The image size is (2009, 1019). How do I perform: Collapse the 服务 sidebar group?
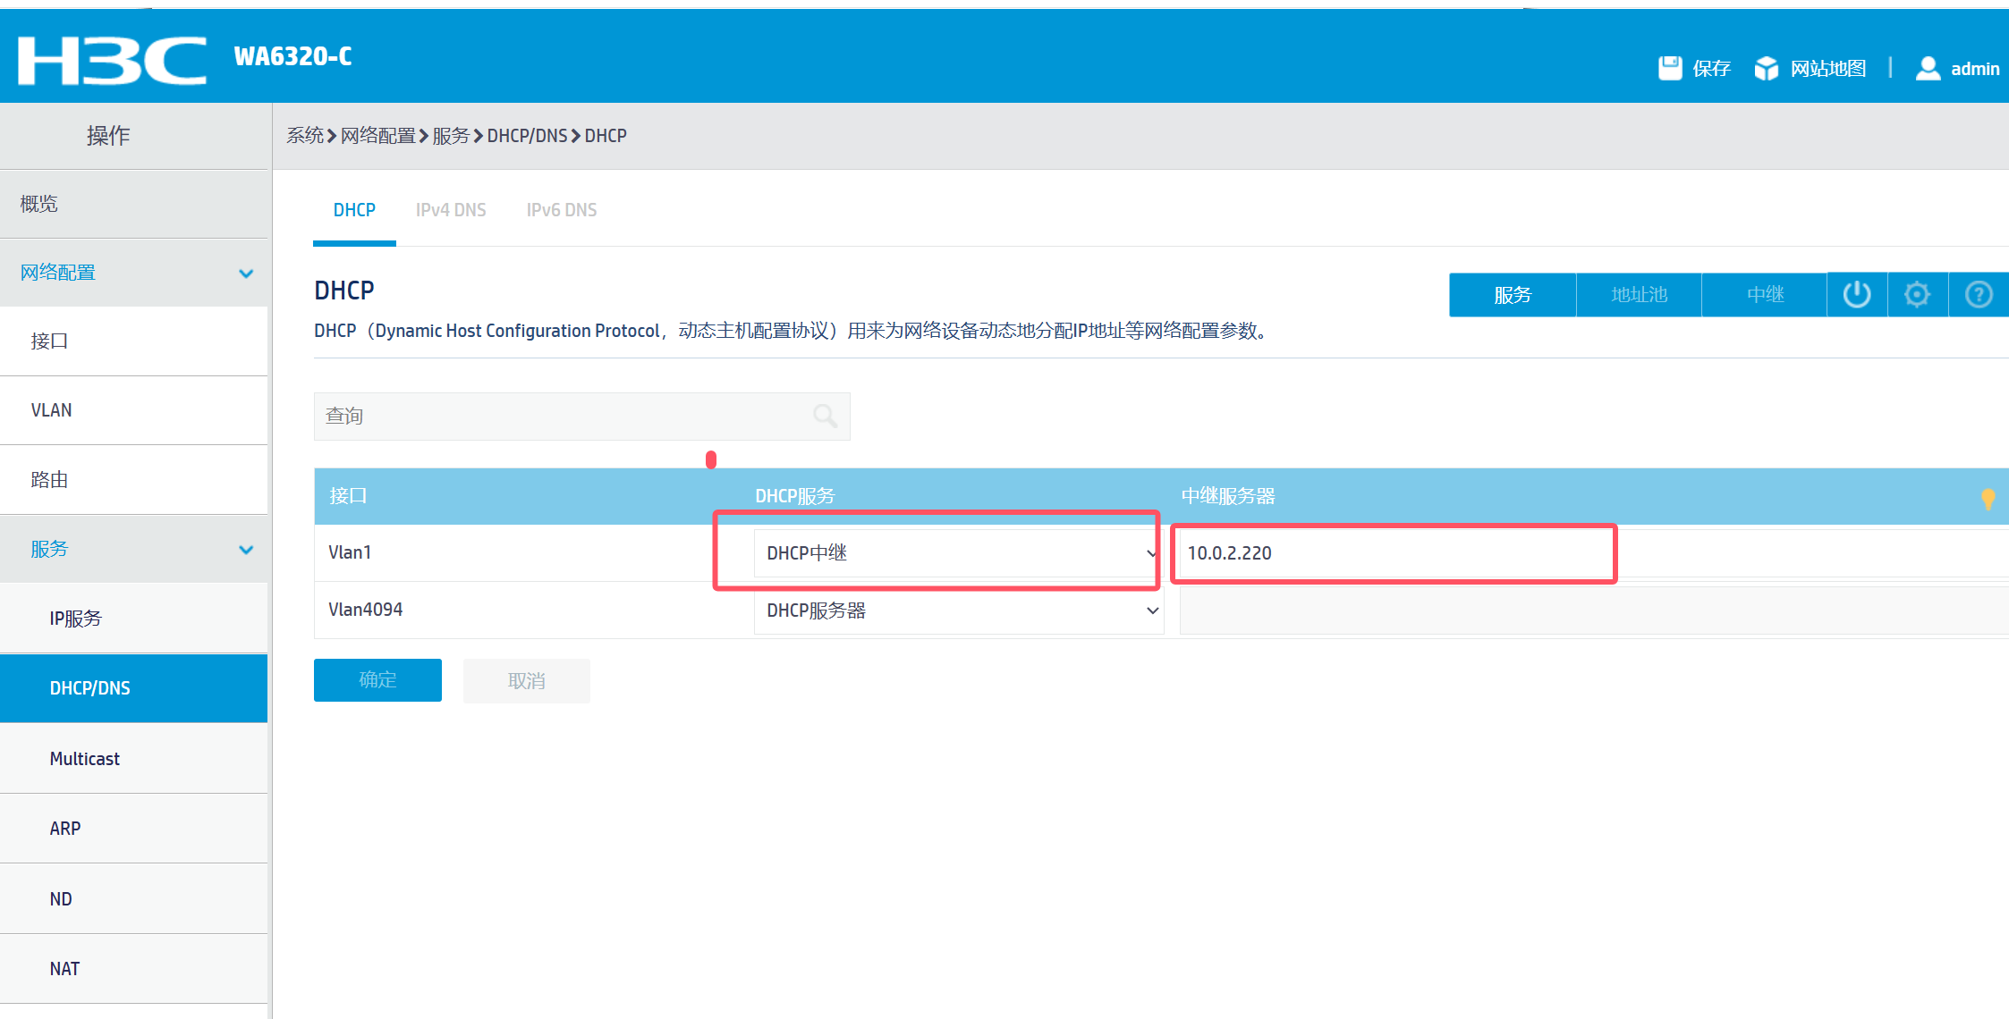(x=246, y=549)
